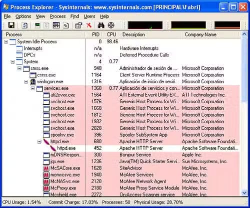Click the McAfee icon next to mcmscsvc.exe
The image size is (250, 208).
[46, 175]
